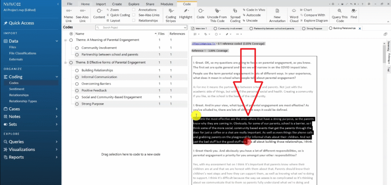The height and width of the screenshot is (185, 391).
Task: Click the Query This Code icon
Action: pos(339,11)
